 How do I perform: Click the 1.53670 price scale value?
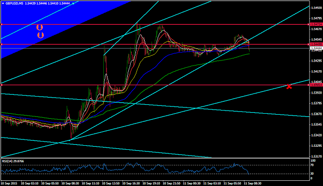click(316, 114)
